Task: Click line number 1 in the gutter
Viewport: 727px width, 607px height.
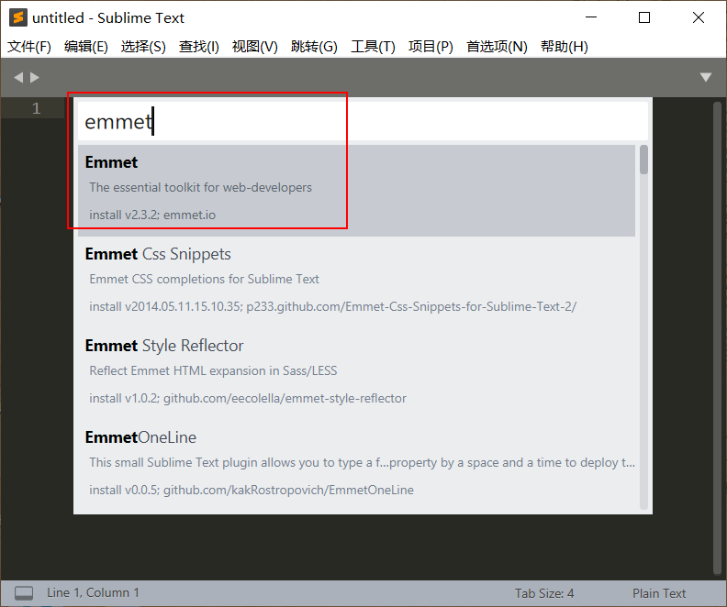Action: coord(36,108)
